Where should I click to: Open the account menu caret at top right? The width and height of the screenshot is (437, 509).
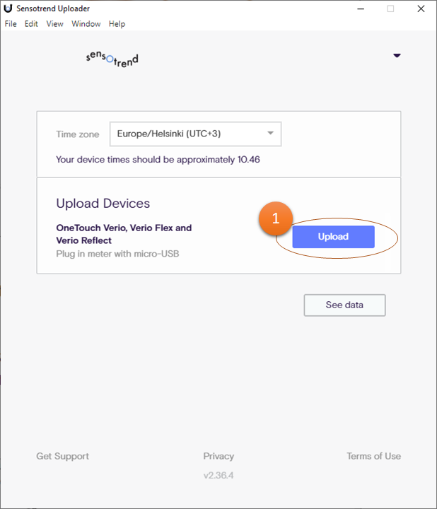[x=397, y=55]
